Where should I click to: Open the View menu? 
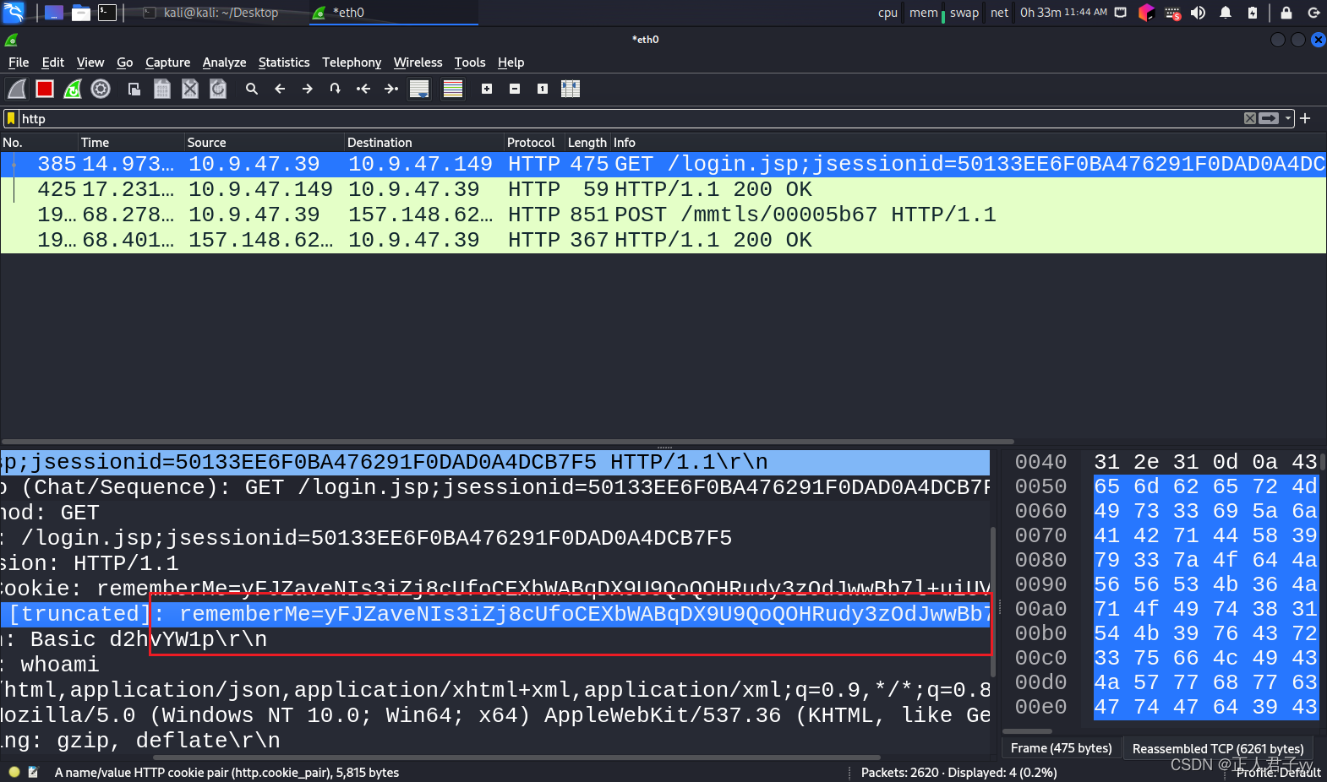pyautogui.click(x=90, y=62)
